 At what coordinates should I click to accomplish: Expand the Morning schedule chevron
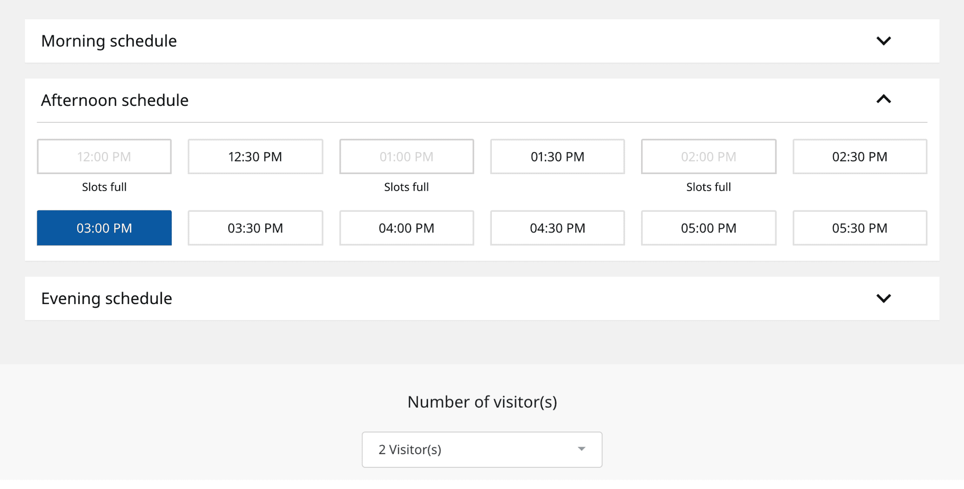tap(884, 41)
